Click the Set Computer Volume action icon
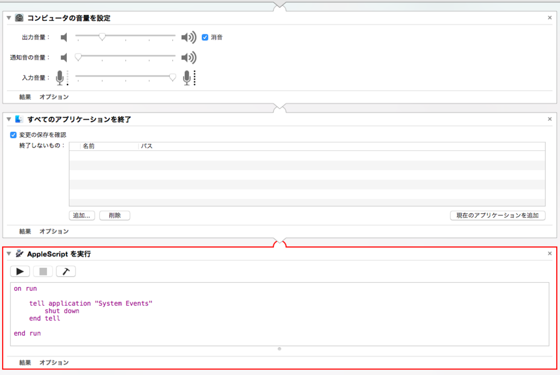Screen dimensions: 560x375 [19, 17]
